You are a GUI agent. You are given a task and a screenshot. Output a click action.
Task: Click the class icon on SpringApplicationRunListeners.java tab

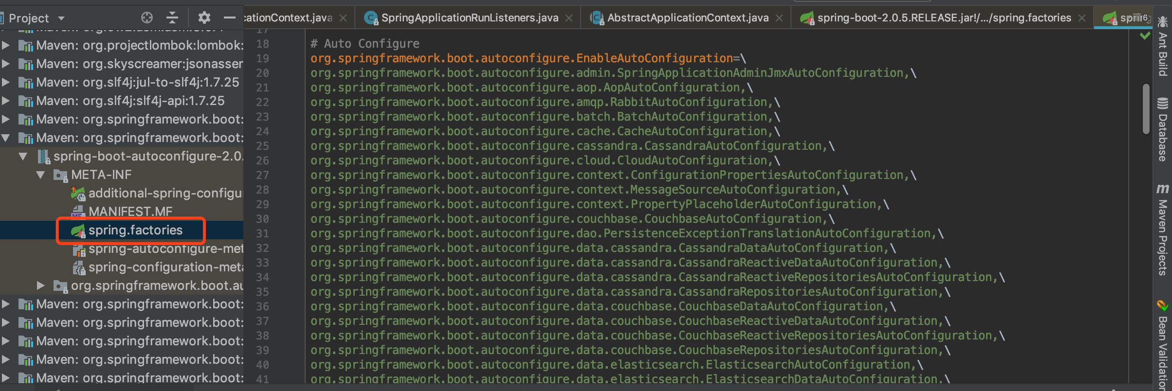click(371, 18)
